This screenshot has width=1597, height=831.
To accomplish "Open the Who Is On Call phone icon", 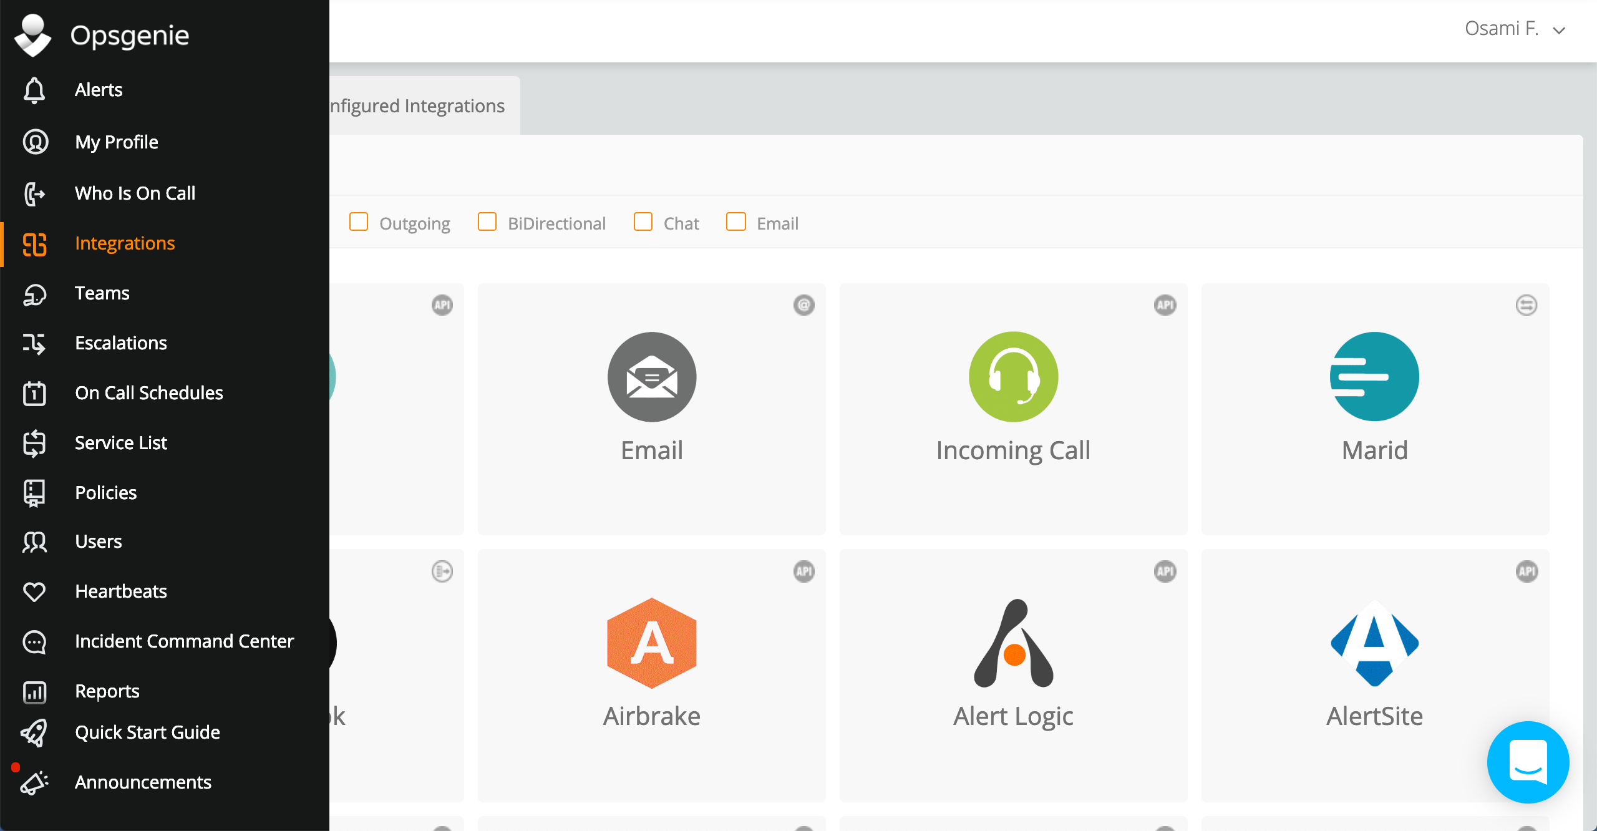I will [34, 193].
